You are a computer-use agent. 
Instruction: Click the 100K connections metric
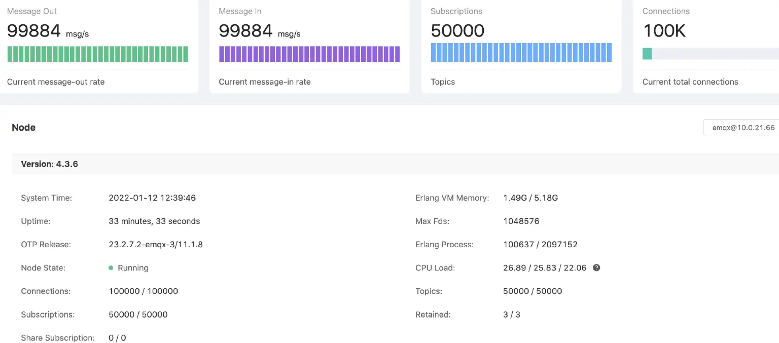tap(664, 30)
